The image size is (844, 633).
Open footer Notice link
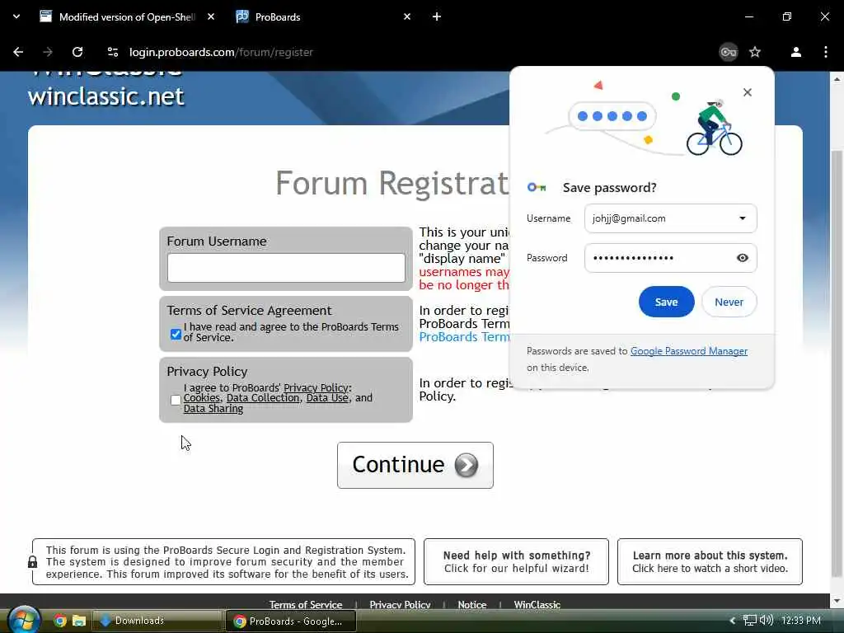(472, 604)
